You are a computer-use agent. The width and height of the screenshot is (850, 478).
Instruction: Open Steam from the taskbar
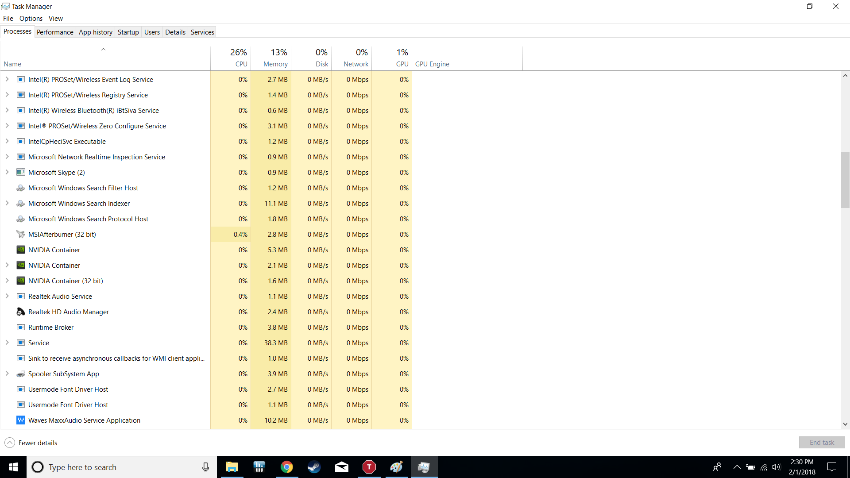314,467
